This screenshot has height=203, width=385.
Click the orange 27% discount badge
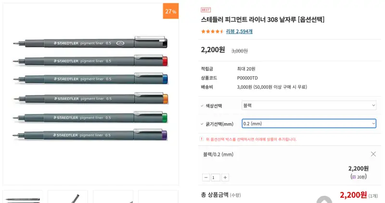[x=170, y=11]
